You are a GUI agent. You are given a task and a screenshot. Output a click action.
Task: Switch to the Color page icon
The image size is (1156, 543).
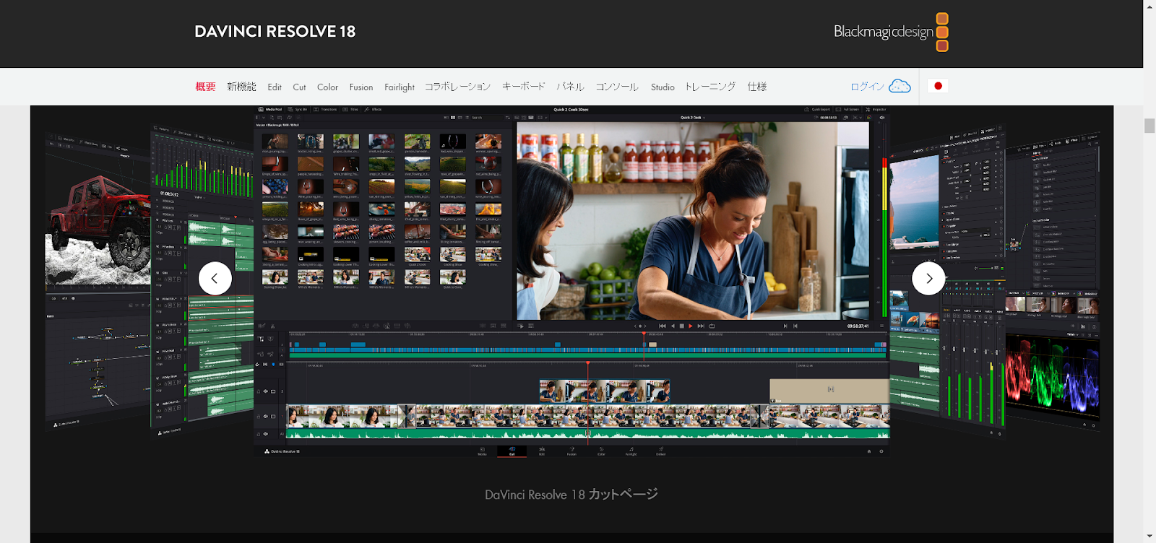coord(601,451)
